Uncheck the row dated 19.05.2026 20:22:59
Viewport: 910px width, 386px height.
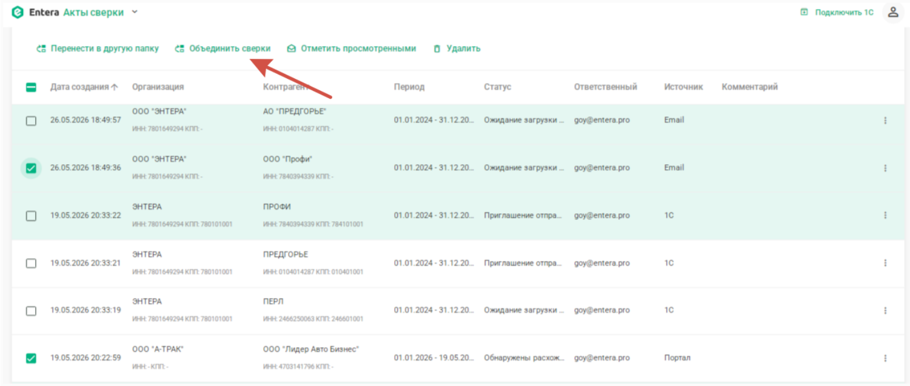tap(31, 359)
